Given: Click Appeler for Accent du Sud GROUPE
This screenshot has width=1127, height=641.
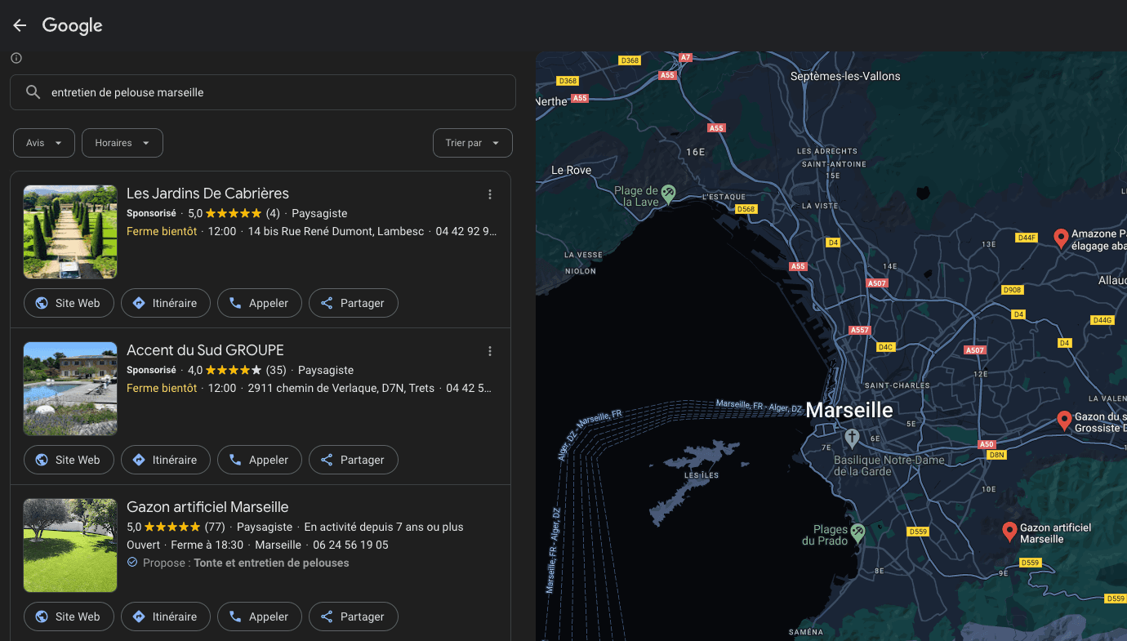Looking at the screenshot, I should tap(260, 460).
